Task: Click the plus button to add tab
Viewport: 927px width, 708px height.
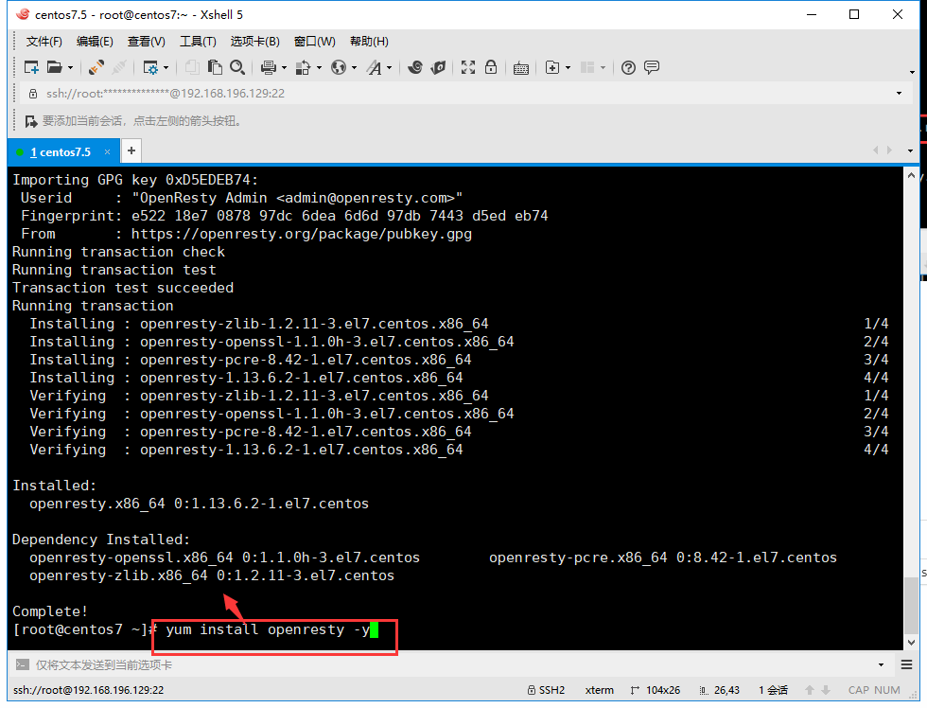Action: (131, 150)
